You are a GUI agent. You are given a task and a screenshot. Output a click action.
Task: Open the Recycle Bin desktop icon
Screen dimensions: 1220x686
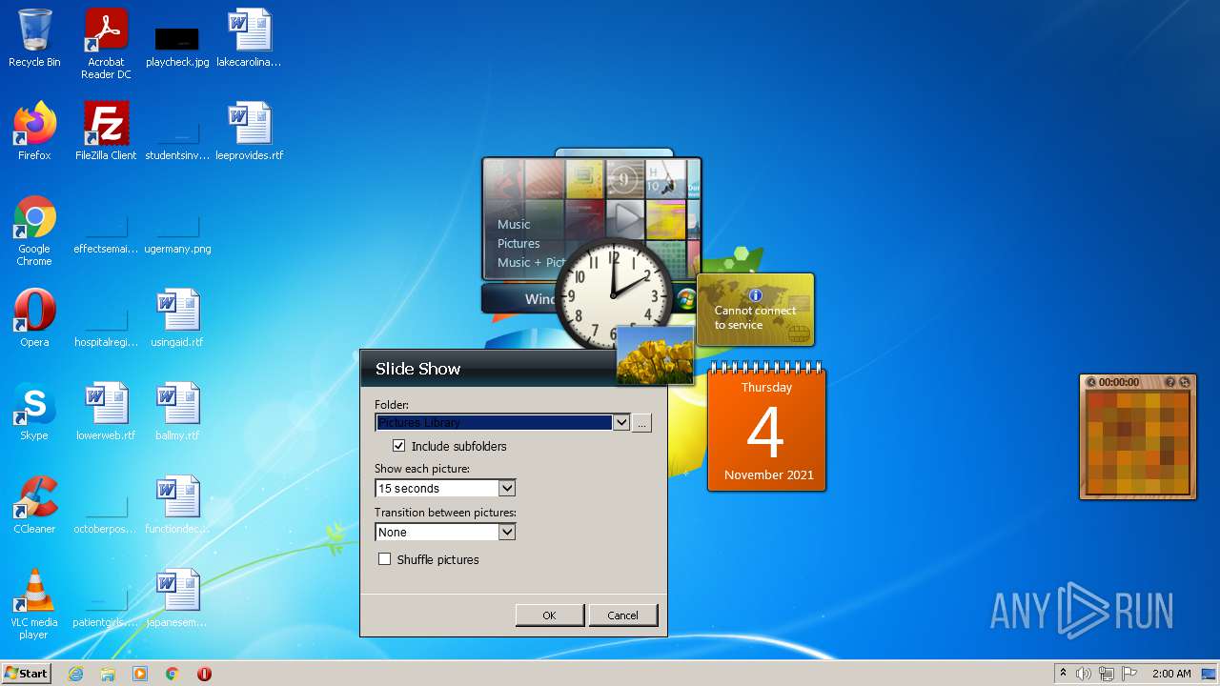[x=34, y=38]
